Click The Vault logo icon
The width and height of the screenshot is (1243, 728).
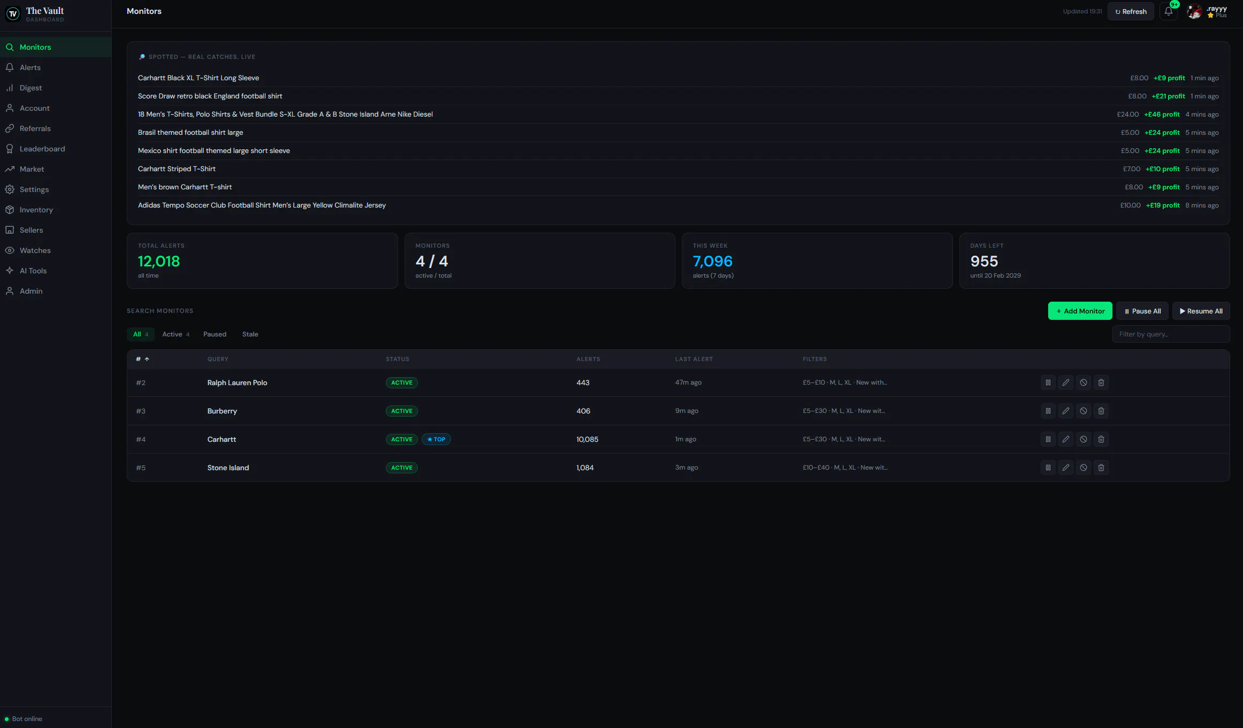(13, 14)
